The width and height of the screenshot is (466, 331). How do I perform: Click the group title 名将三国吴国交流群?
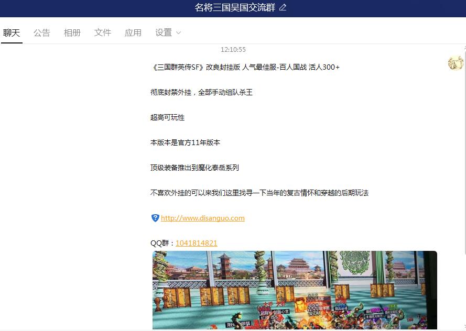pos(235,7)
